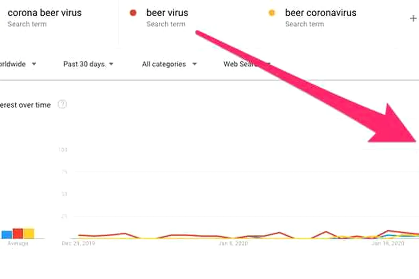The image size is (419, 279).
Task: Select the beer virus search term
Action: point(167,12)
